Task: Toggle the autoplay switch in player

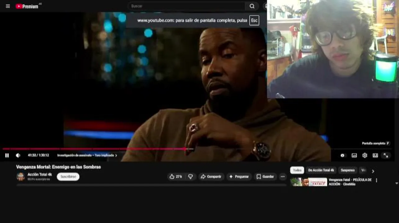Action: point(342,155)
